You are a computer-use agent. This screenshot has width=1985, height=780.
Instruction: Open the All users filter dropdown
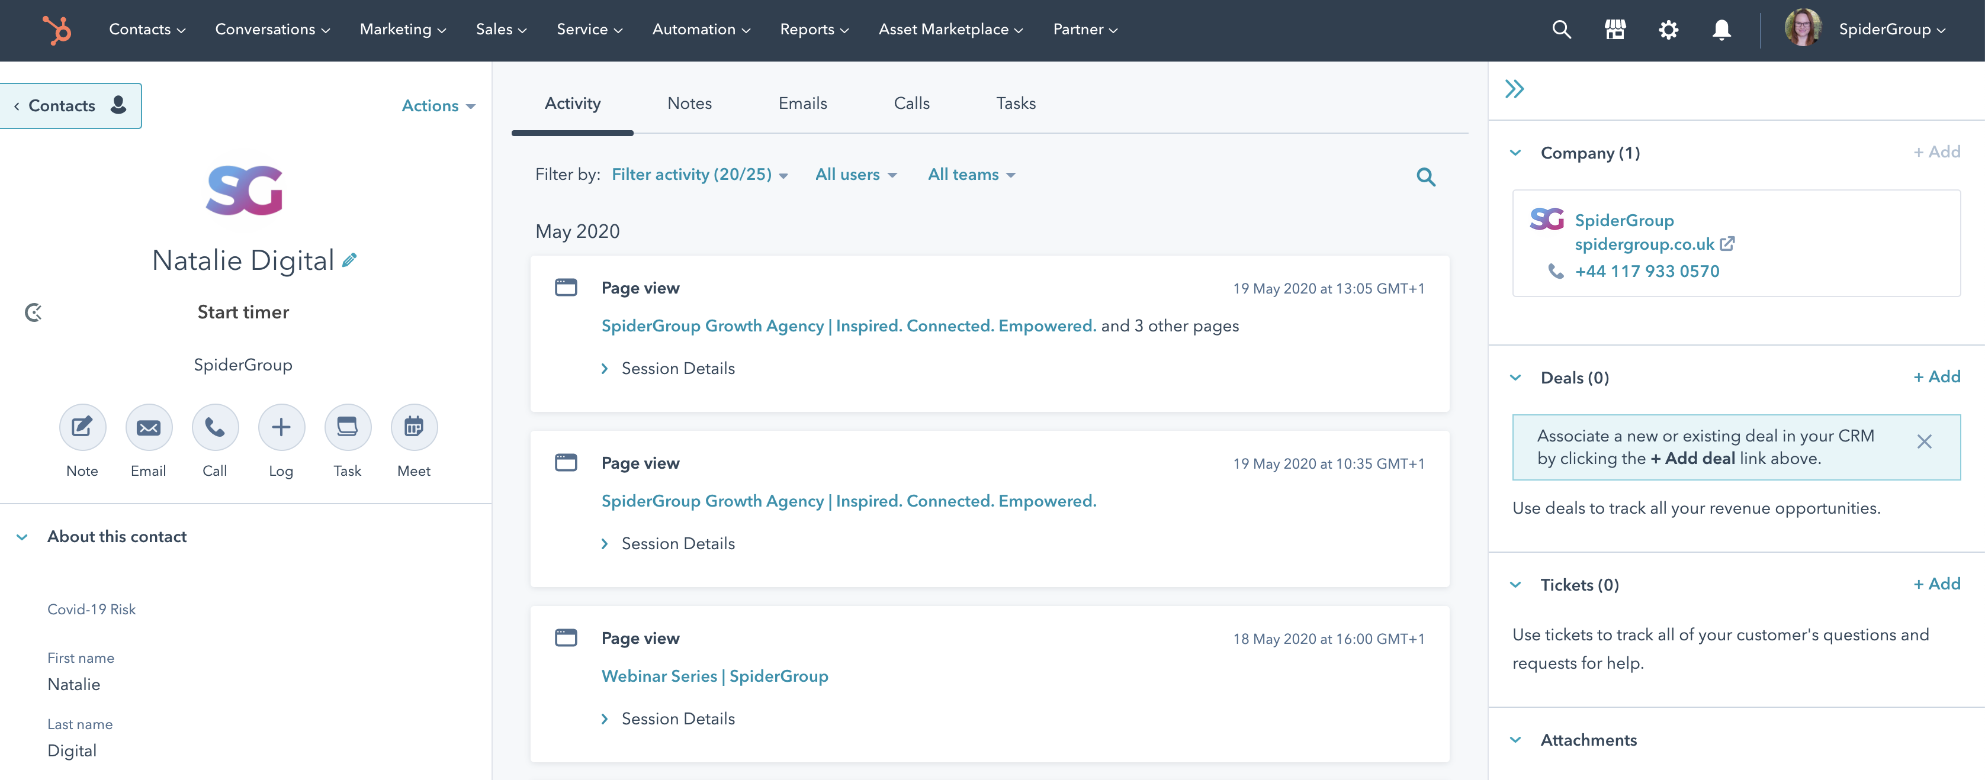click(x=855, y=175)
